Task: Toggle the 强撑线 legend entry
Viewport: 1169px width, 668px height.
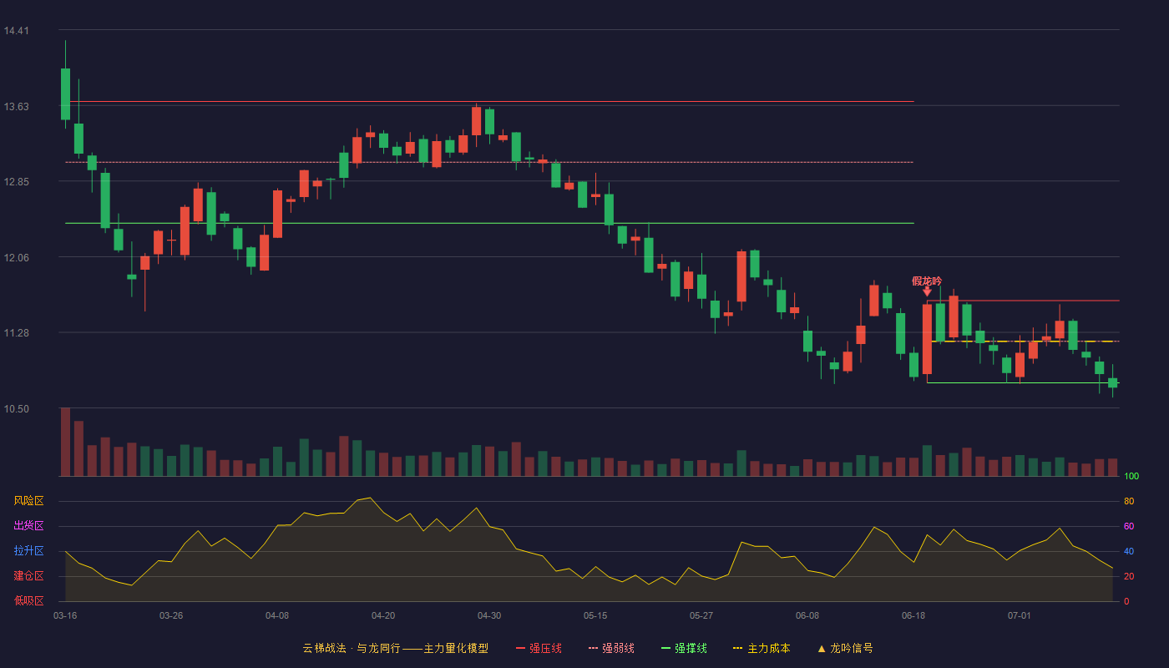Action: click(684, 648)
